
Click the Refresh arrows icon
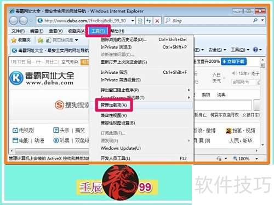click(x=149, y=21)
